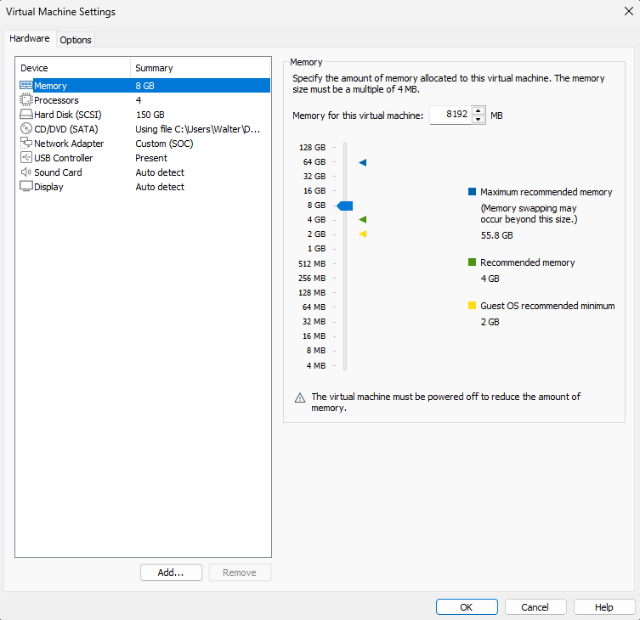Increase memory with the up spinner arrow
The height and width of the screenshot is (620, 640).
[x=478, y=110]
